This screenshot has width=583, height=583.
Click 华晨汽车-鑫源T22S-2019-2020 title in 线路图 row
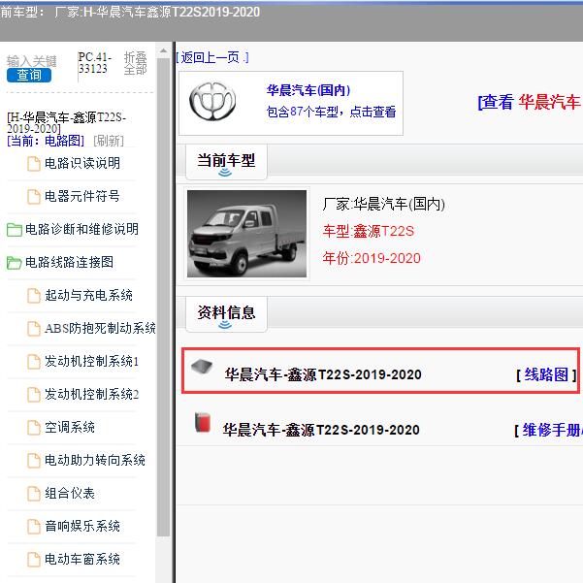click(x=323, y=374)
